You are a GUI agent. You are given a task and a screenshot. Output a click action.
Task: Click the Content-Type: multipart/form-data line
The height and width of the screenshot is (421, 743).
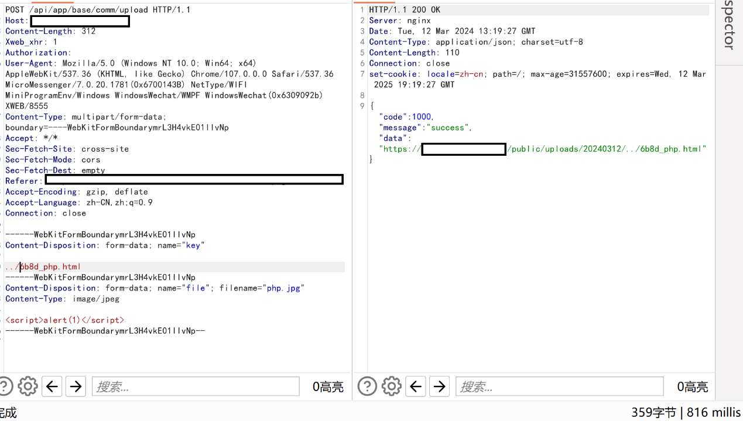point(86,117)
